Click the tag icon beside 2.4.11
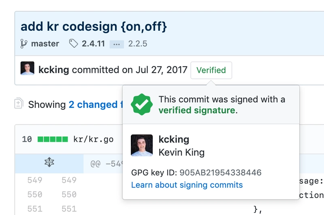 (x=73, y=44)
